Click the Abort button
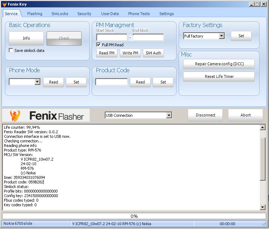The width and height of the screenshot is (269, 229). click(246, 115)
